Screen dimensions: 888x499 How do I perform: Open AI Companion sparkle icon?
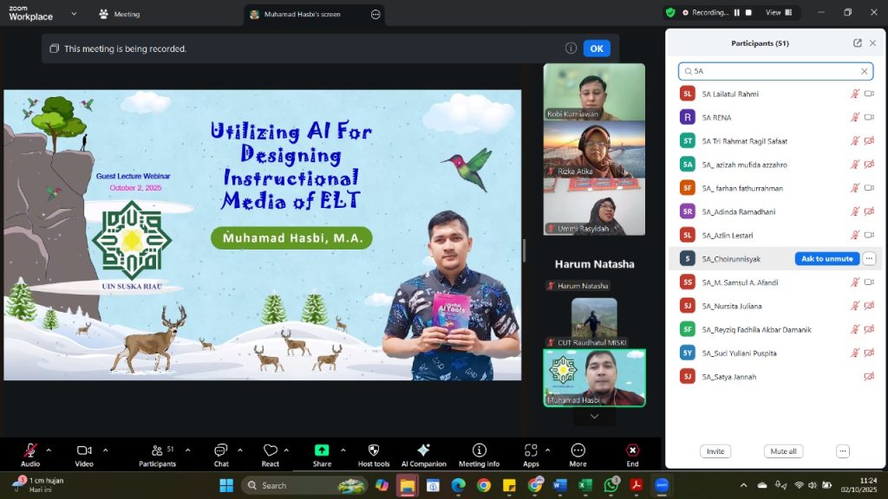point(423,450)
